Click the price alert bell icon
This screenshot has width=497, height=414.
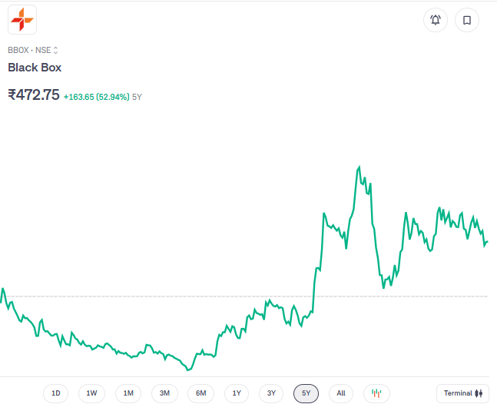[x=436, y=20]
